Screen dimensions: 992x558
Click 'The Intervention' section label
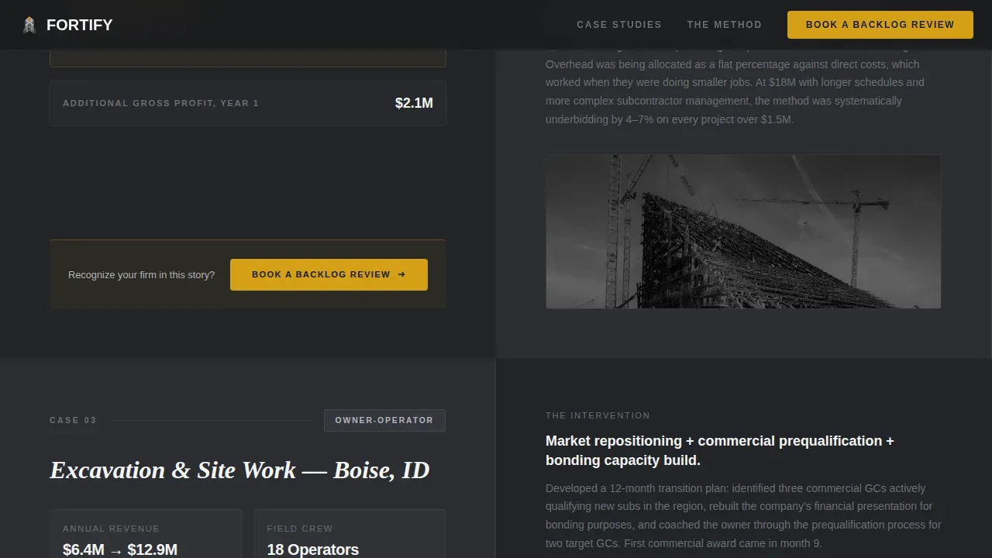coord(598,415)
